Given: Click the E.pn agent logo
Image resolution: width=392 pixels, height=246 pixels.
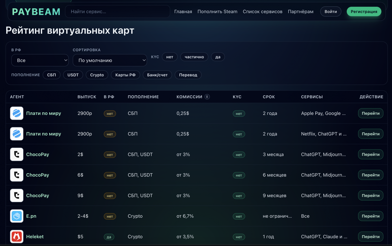Looking at the screenshot, I should pos(17,216).
